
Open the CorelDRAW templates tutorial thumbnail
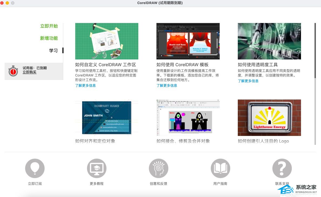(x=188, y=41)
